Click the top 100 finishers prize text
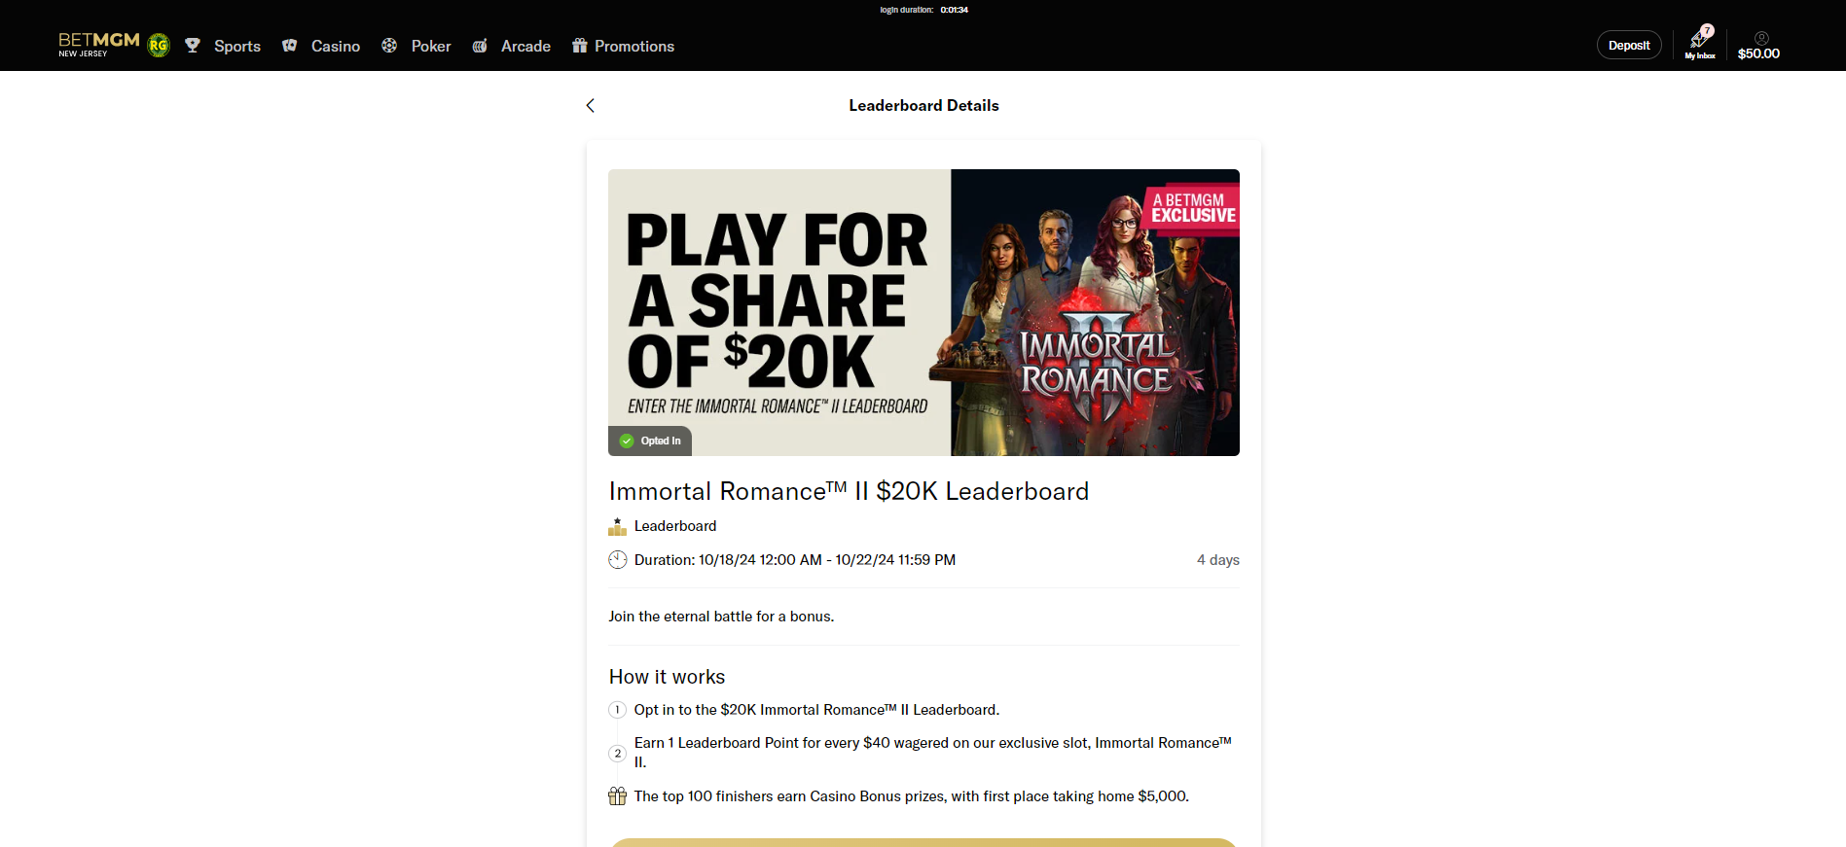 (x=912, y=796)
